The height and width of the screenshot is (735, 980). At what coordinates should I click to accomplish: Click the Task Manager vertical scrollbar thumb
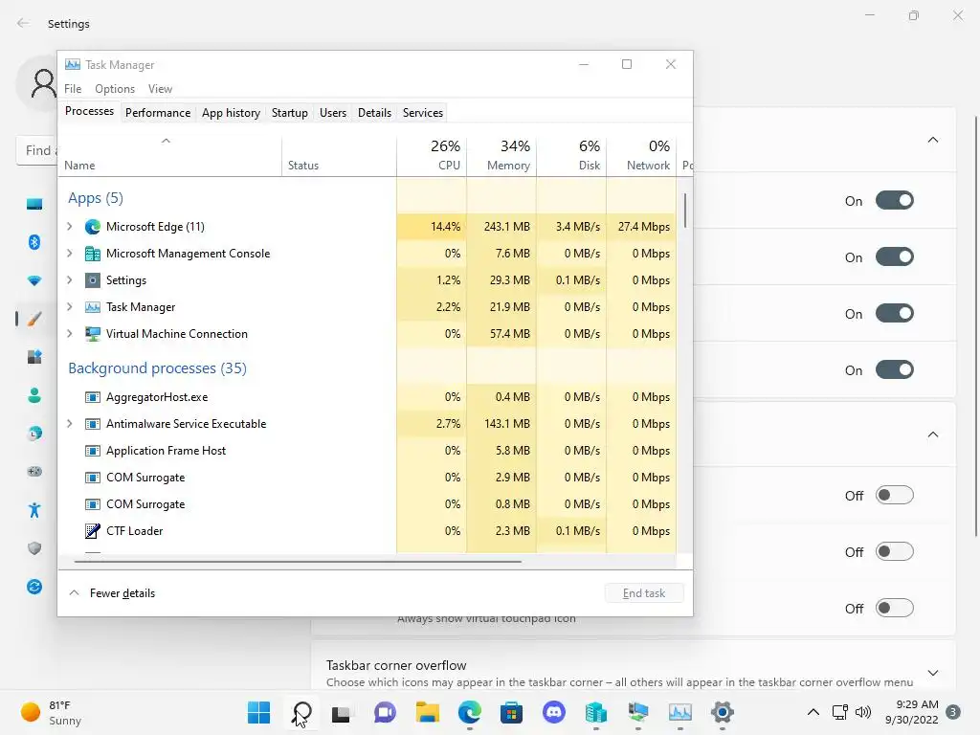click(x=685, y=210)
